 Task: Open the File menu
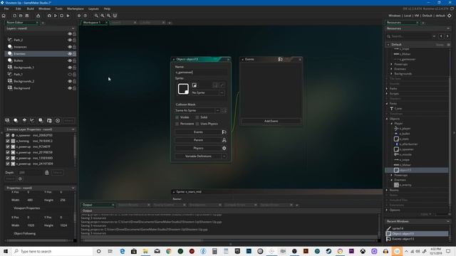6,9
